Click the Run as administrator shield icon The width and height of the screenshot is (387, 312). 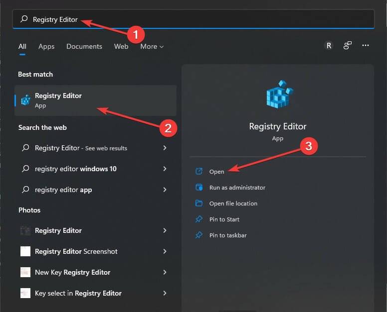click(199, 187)
